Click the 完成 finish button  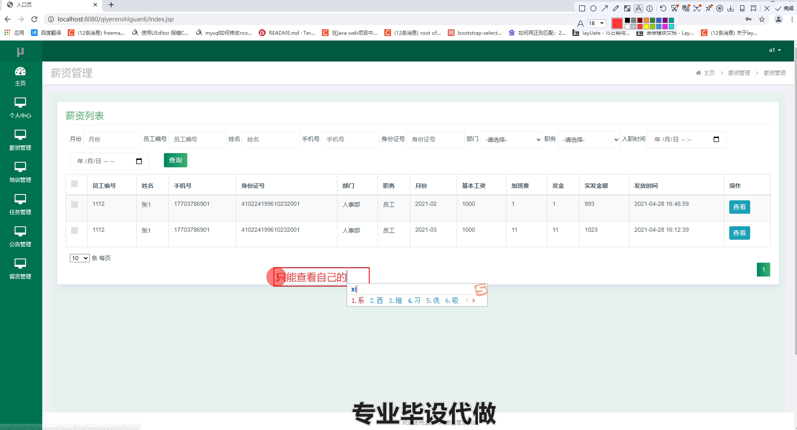(x=784, y=8)
